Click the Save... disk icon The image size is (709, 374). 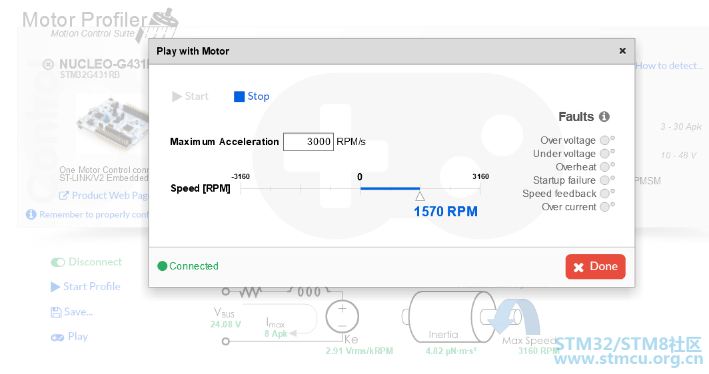pyautogui.click(x=55, y=312)
